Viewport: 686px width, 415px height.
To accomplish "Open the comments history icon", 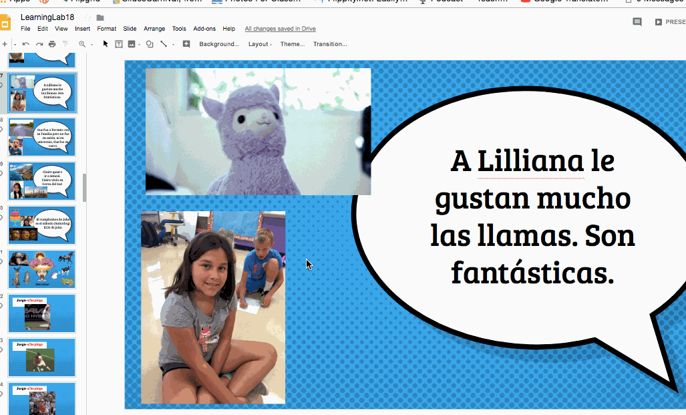I will tap(637, 22).
